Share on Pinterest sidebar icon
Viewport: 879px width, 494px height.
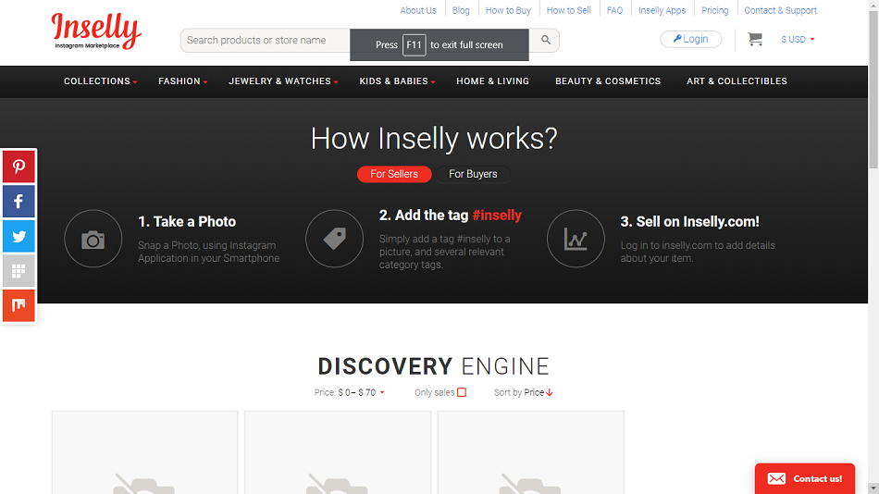[x=19, y=167]
